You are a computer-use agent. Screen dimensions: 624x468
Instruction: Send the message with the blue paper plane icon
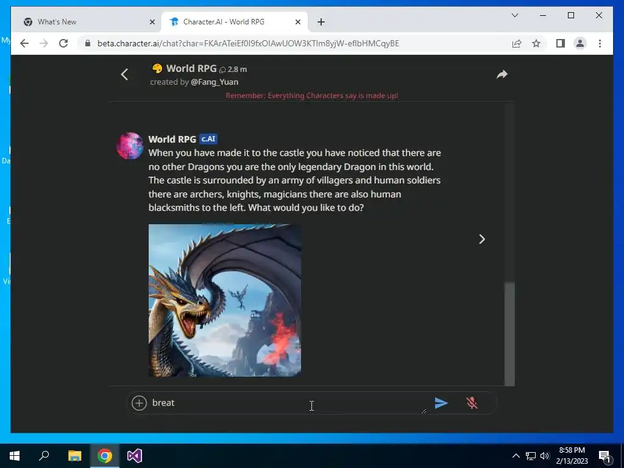point(441,403)
